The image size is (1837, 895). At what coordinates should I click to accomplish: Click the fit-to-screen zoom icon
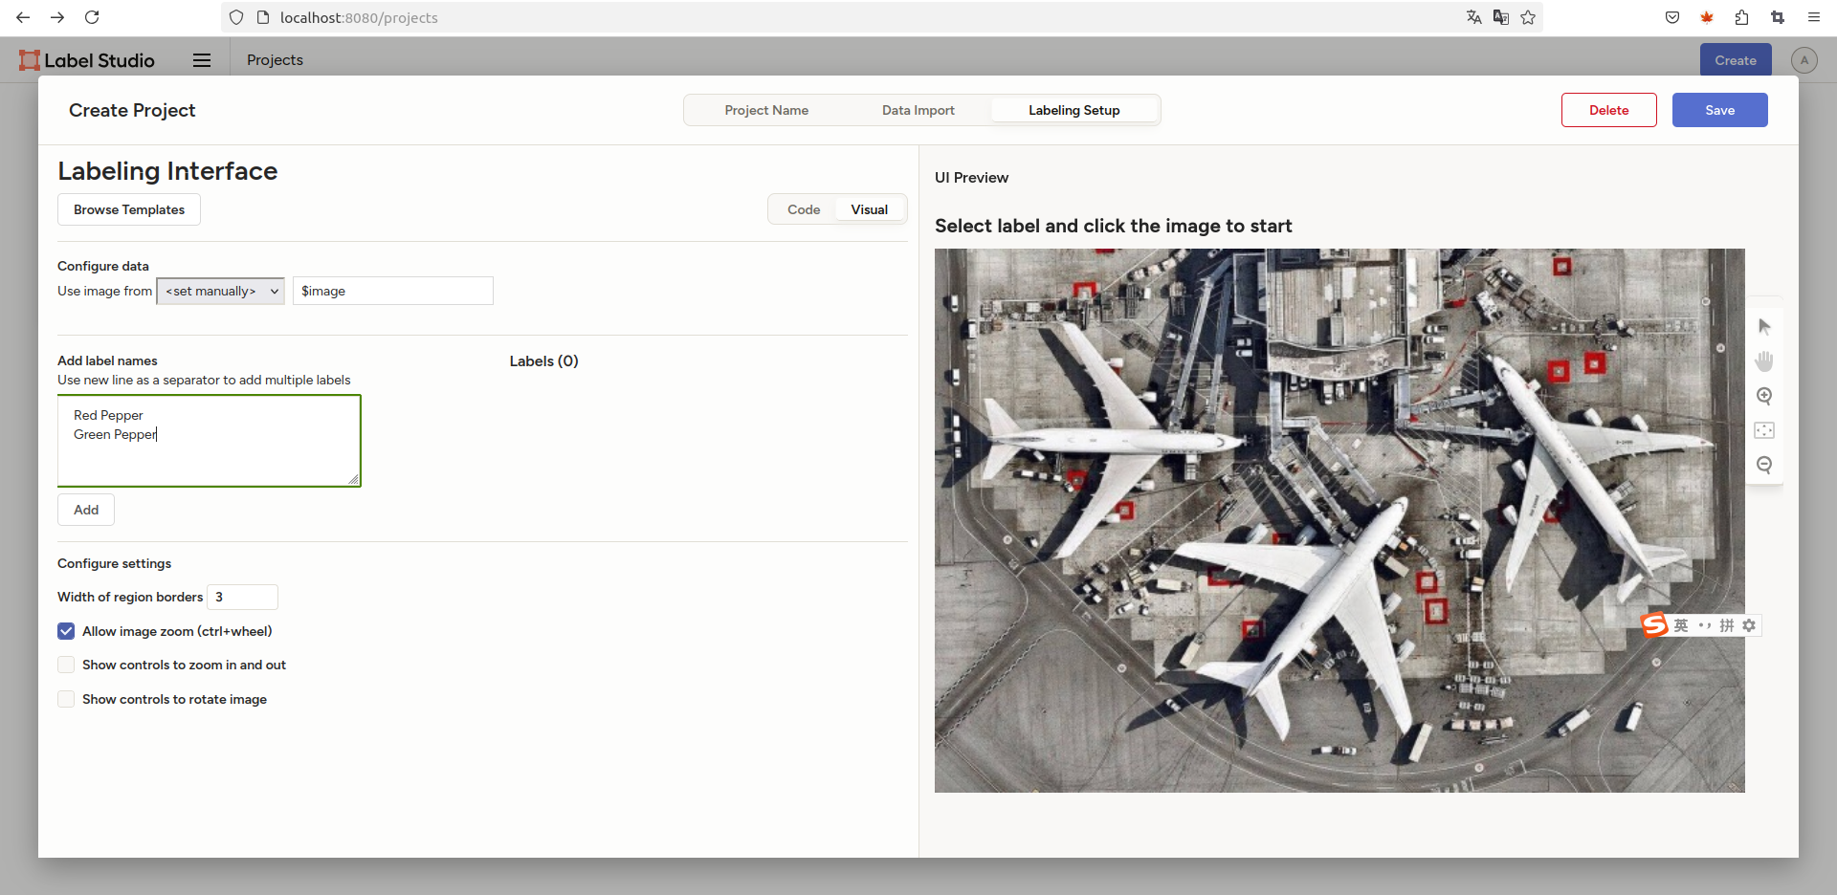[x=1764, y=430]
